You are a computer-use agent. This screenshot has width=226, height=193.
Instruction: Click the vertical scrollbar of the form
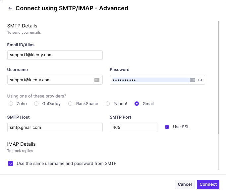[218, 78]
